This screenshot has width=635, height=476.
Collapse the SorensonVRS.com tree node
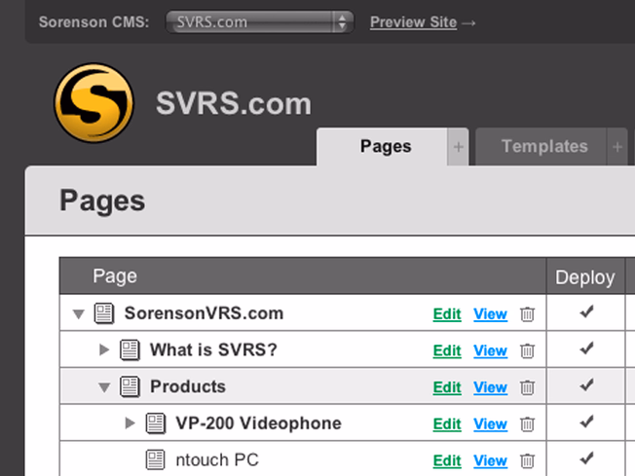coord(79,314)
